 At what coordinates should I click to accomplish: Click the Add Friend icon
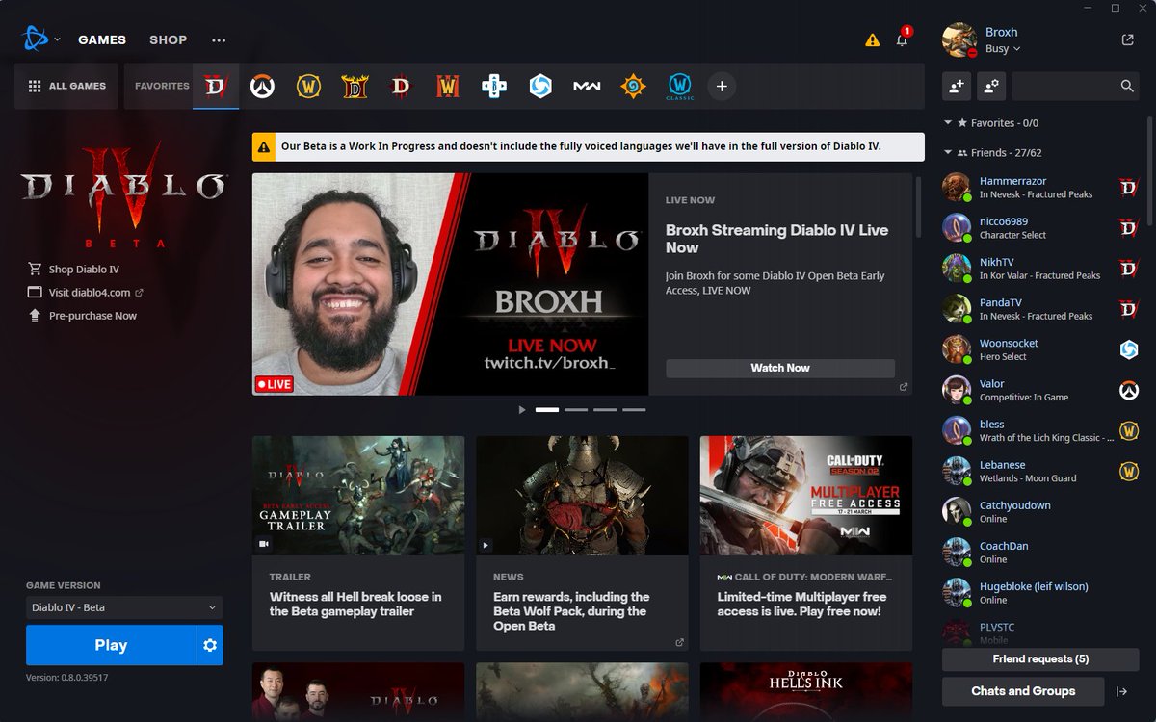956,86
